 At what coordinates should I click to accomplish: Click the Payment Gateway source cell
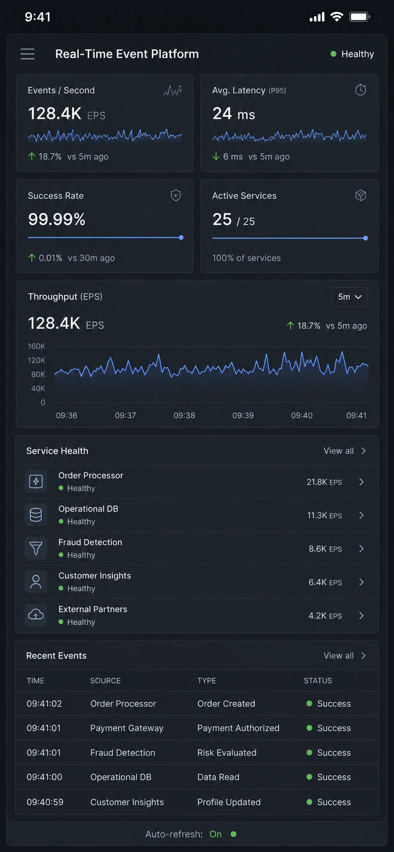point(127,728)
